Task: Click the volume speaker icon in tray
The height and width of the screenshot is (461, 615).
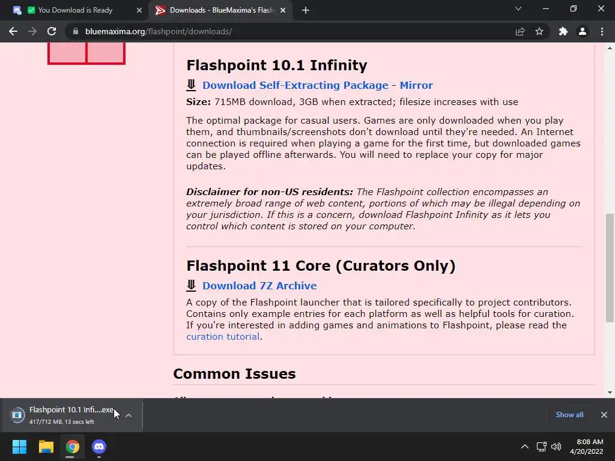Action: tap(556, 447)
